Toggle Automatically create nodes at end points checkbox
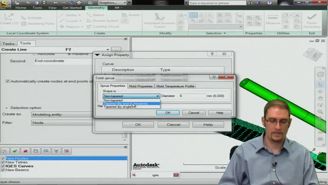328x185 pixels. (7, 81)
